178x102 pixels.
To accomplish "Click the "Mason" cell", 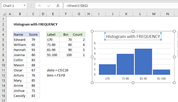I will tap(20, 65).
